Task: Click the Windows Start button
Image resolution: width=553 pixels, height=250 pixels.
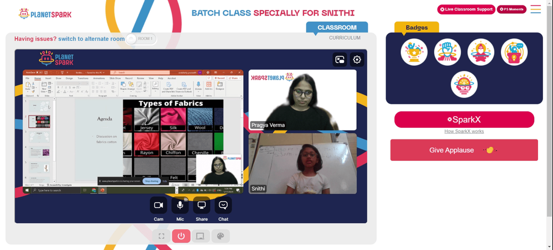Action: click(27, 190)
